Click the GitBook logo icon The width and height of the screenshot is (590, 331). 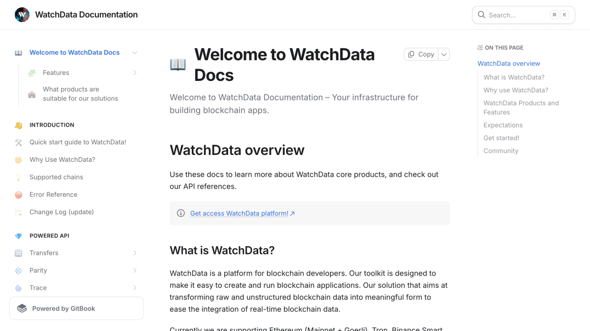click(22, 308)
